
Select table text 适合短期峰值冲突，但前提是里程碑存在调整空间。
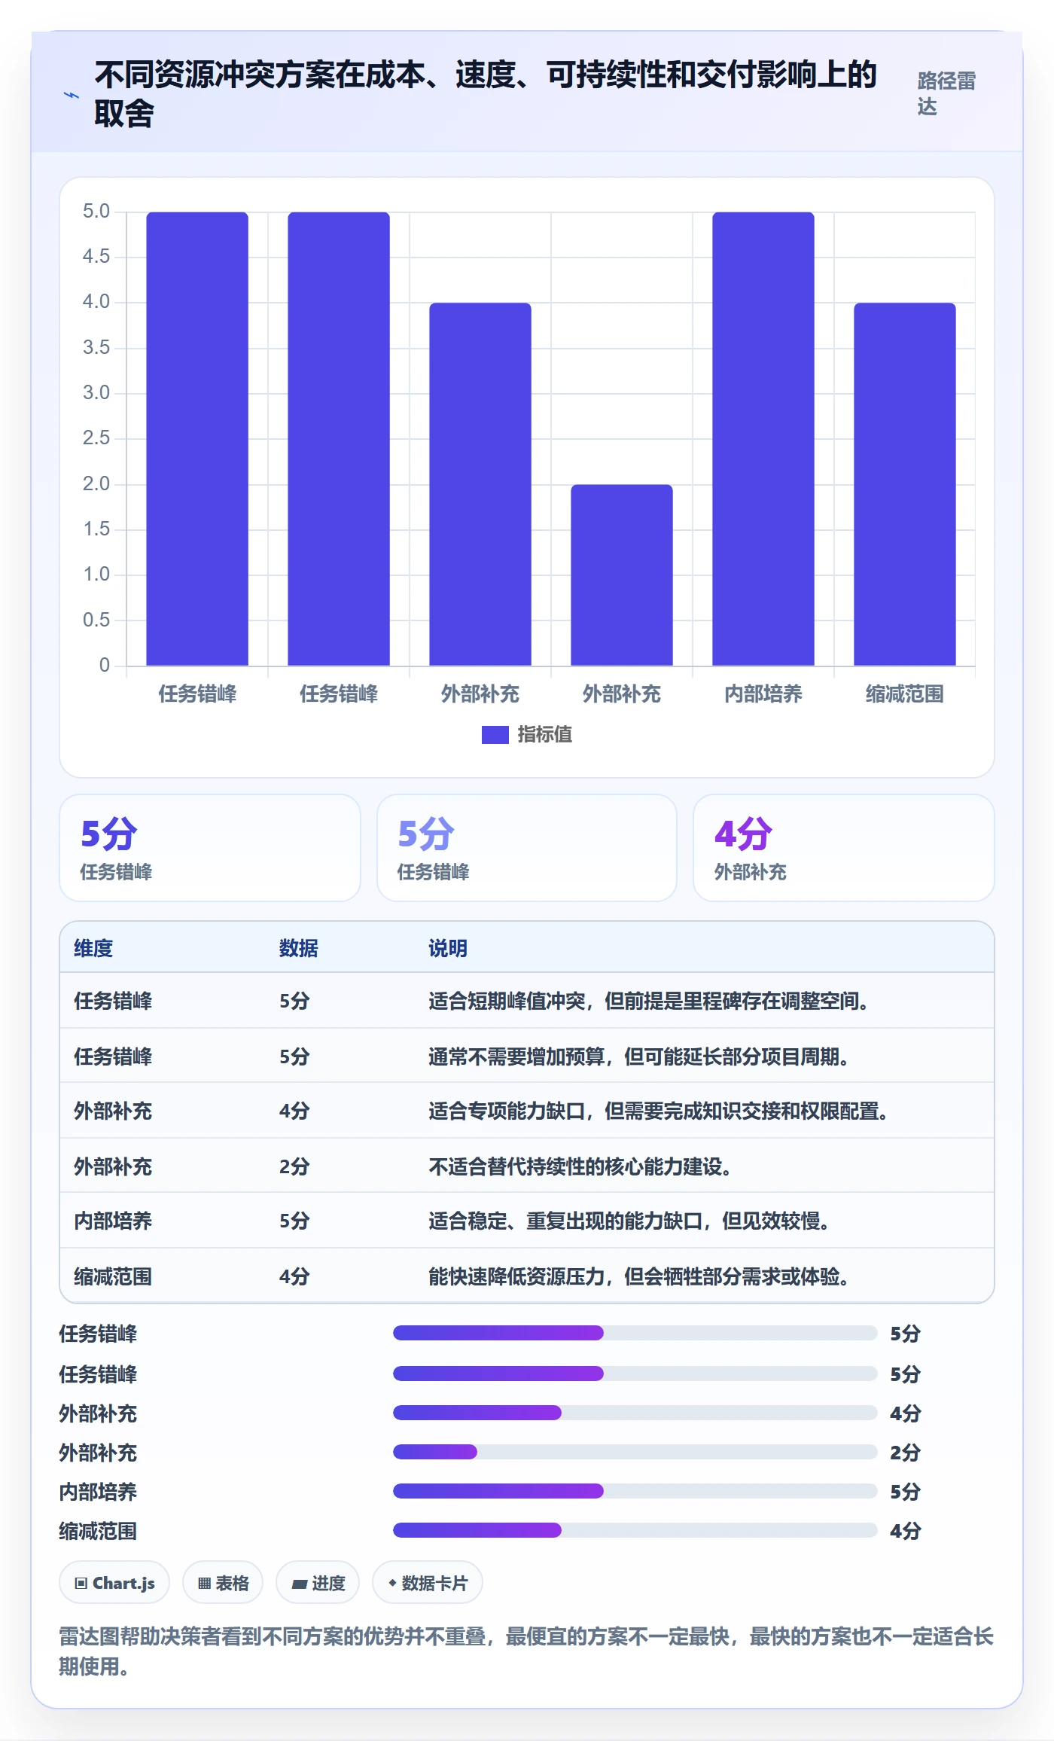click(x=649, y=1001)
